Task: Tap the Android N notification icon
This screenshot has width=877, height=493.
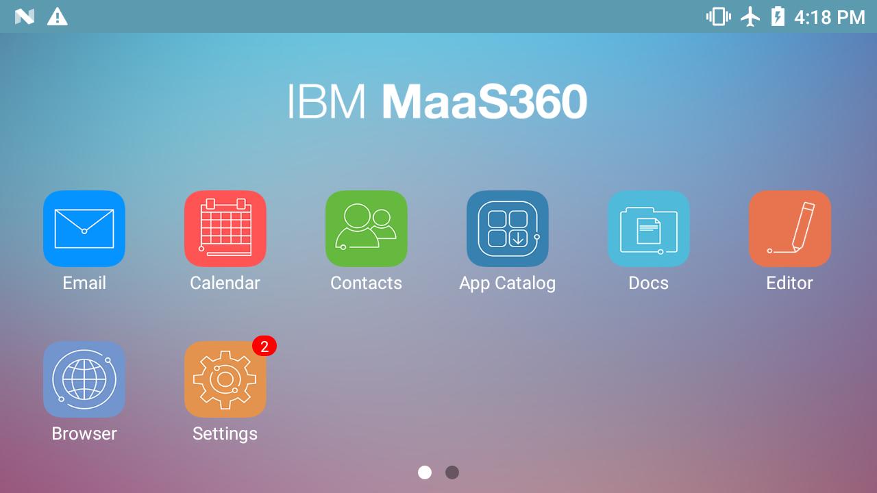Action: (25, 16)
